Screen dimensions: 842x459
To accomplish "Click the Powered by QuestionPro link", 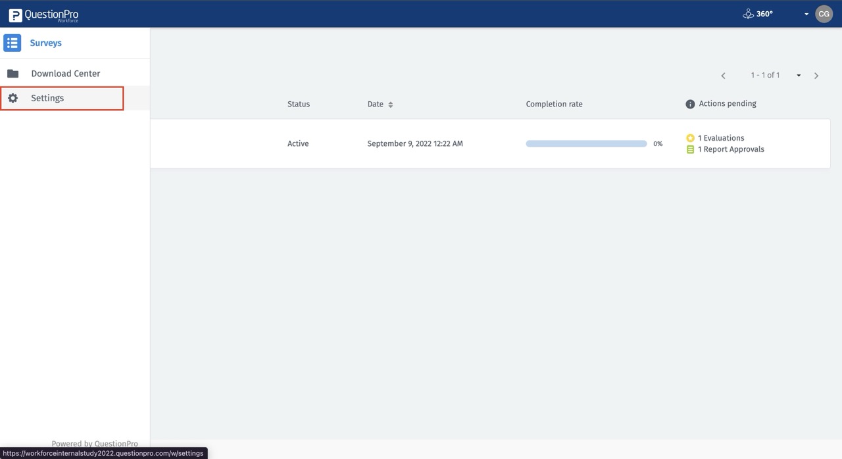I will click(94, 443).
